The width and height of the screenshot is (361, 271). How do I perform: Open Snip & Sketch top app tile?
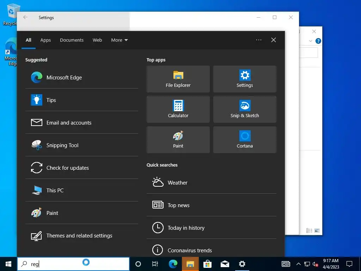[245, 109]
